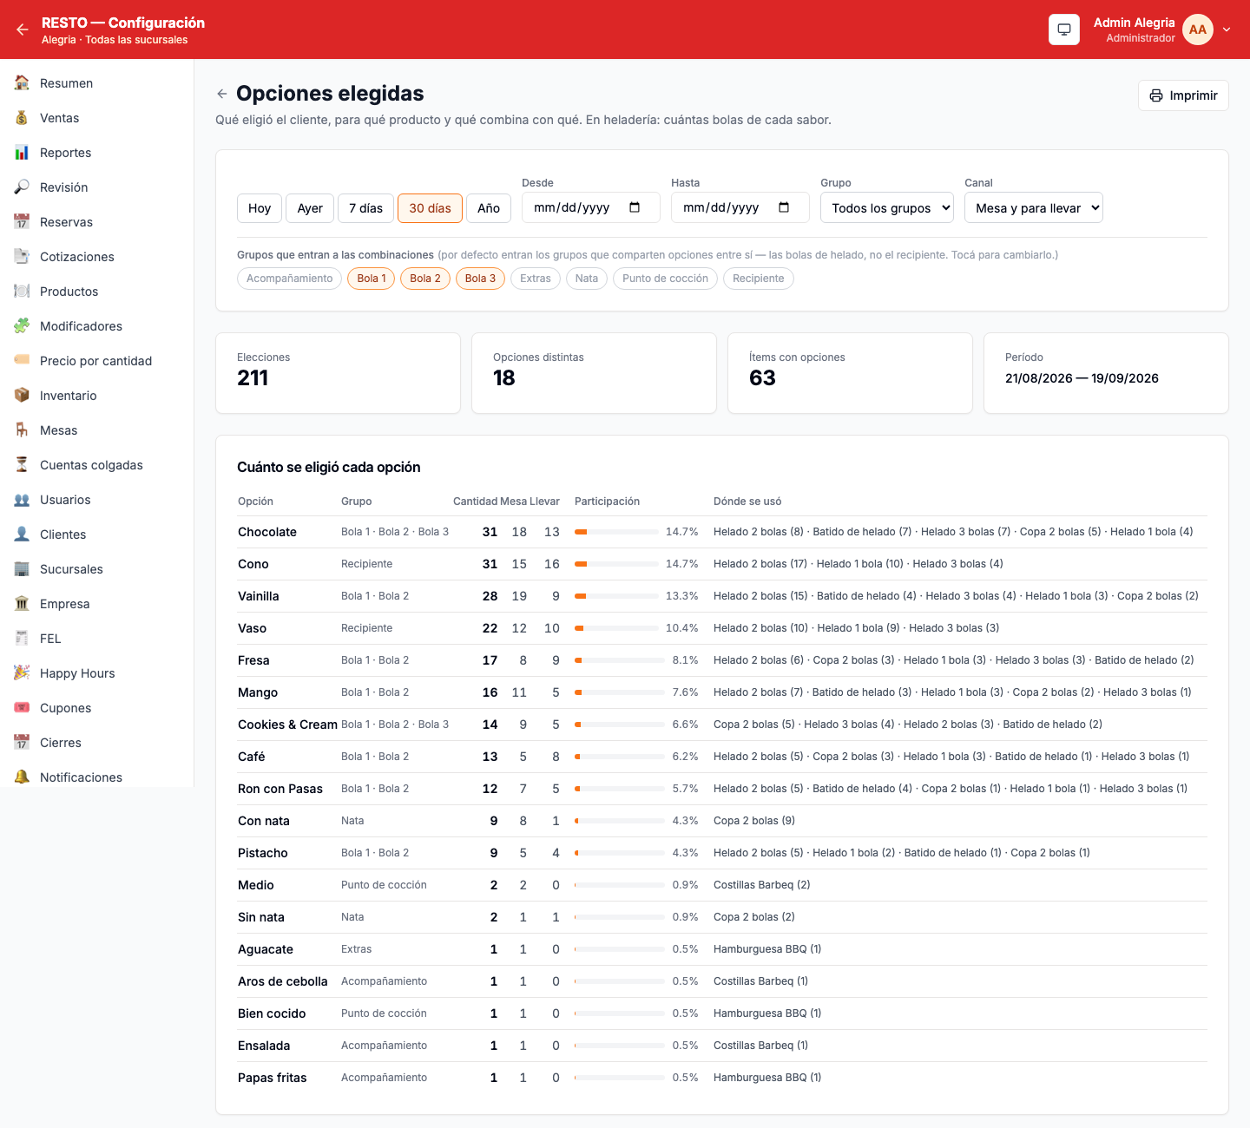
Task: Click the monitor display icon in header
Action: [1064, 30]
